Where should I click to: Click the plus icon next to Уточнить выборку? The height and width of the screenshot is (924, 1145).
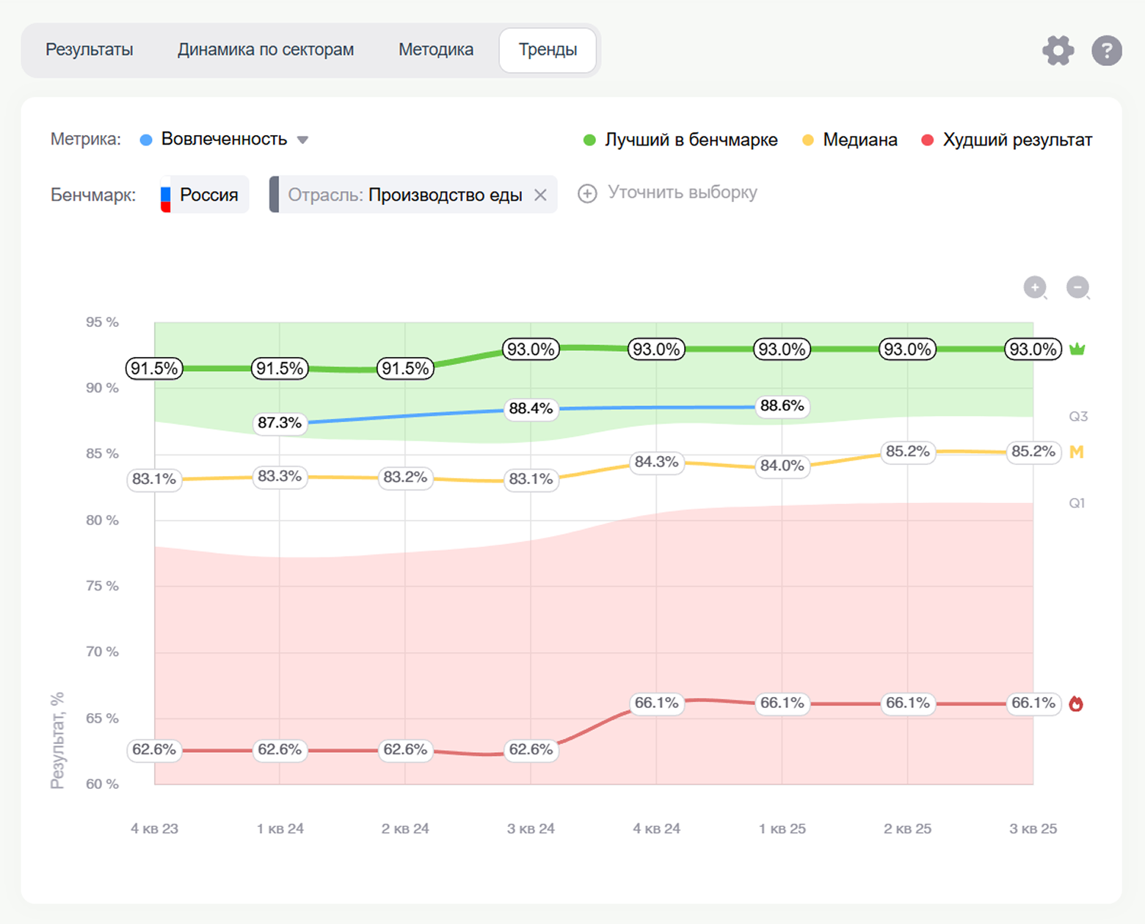(587, 193)
